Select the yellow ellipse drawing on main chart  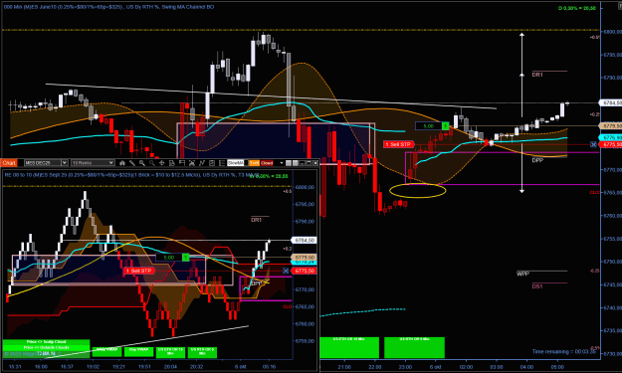[x=418, y=191]
